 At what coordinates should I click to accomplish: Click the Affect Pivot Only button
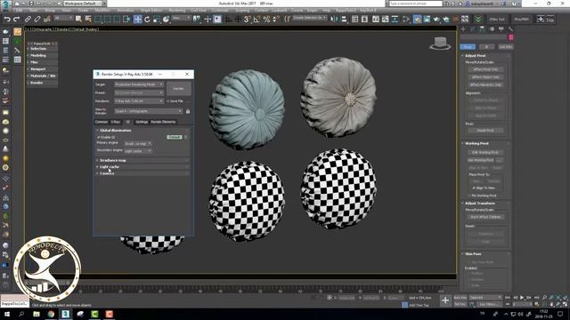[485, 69]
